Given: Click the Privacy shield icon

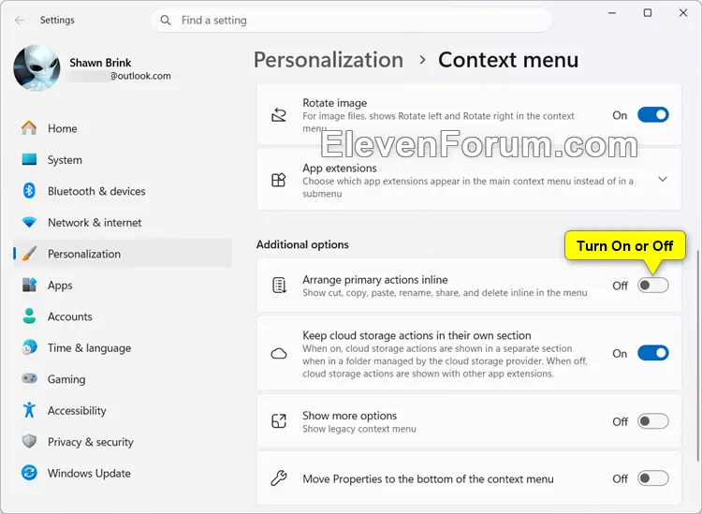Looking at the screenshot, I should tap(29, 442).
